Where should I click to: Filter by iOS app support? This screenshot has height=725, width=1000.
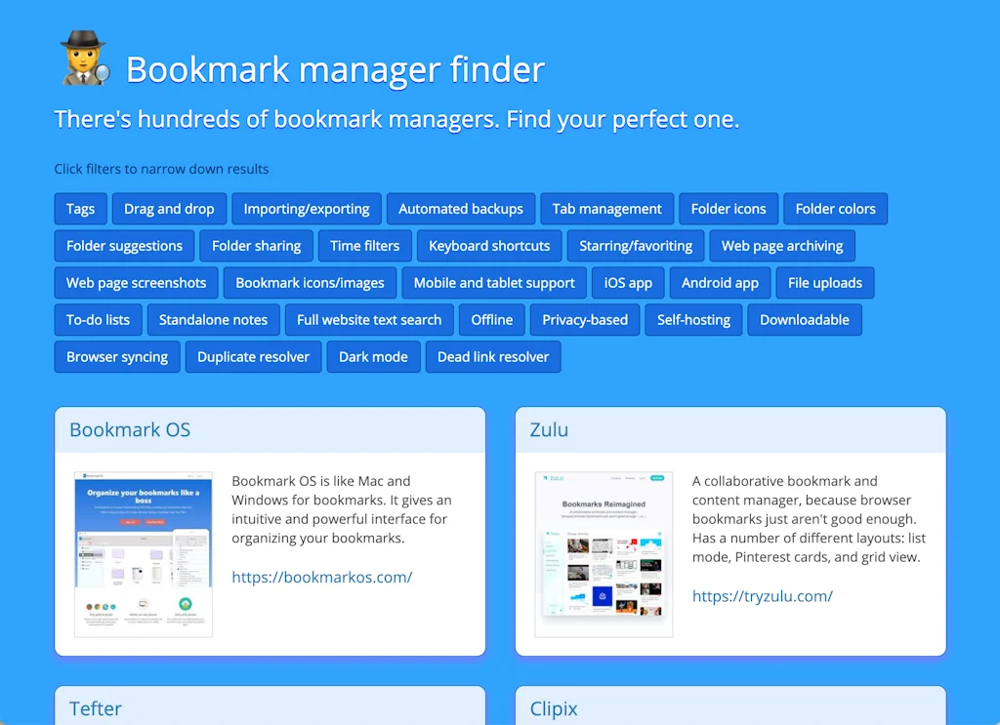click(x=628, y=282)
